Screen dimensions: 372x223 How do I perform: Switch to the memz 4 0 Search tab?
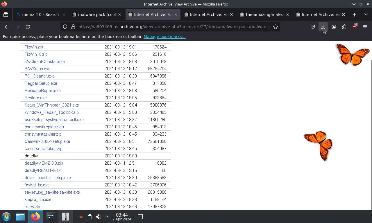(x=40, y=15)
